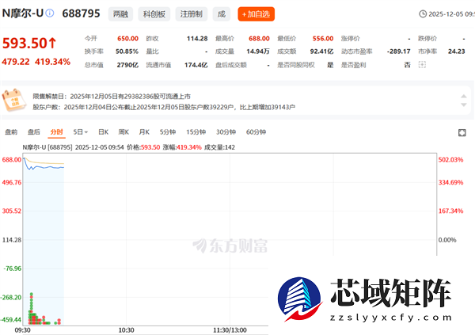Select the 15分钟 interval
Screen dimensions: 475x335
196,132
